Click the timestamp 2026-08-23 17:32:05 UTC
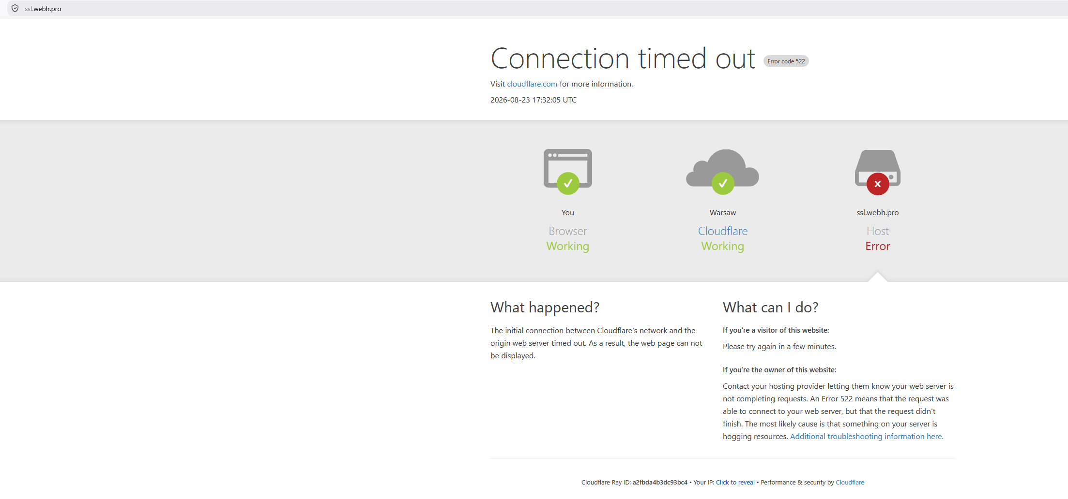Screen dimensions: 1068x499 click(534, 100)
